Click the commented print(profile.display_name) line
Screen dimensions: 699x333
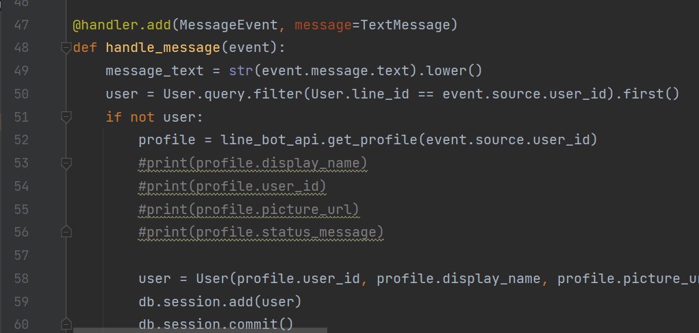pyautogui.click(x=253, y=163)
